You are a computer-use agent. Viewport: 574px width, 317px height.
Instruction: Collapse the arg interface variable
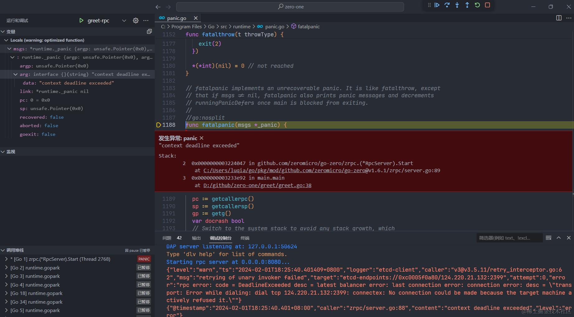(x=16, y=74)
